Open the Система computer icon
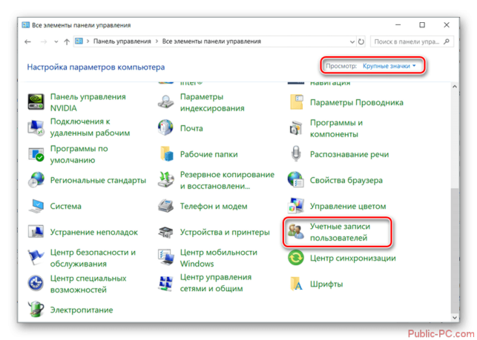 click(36, 206)
